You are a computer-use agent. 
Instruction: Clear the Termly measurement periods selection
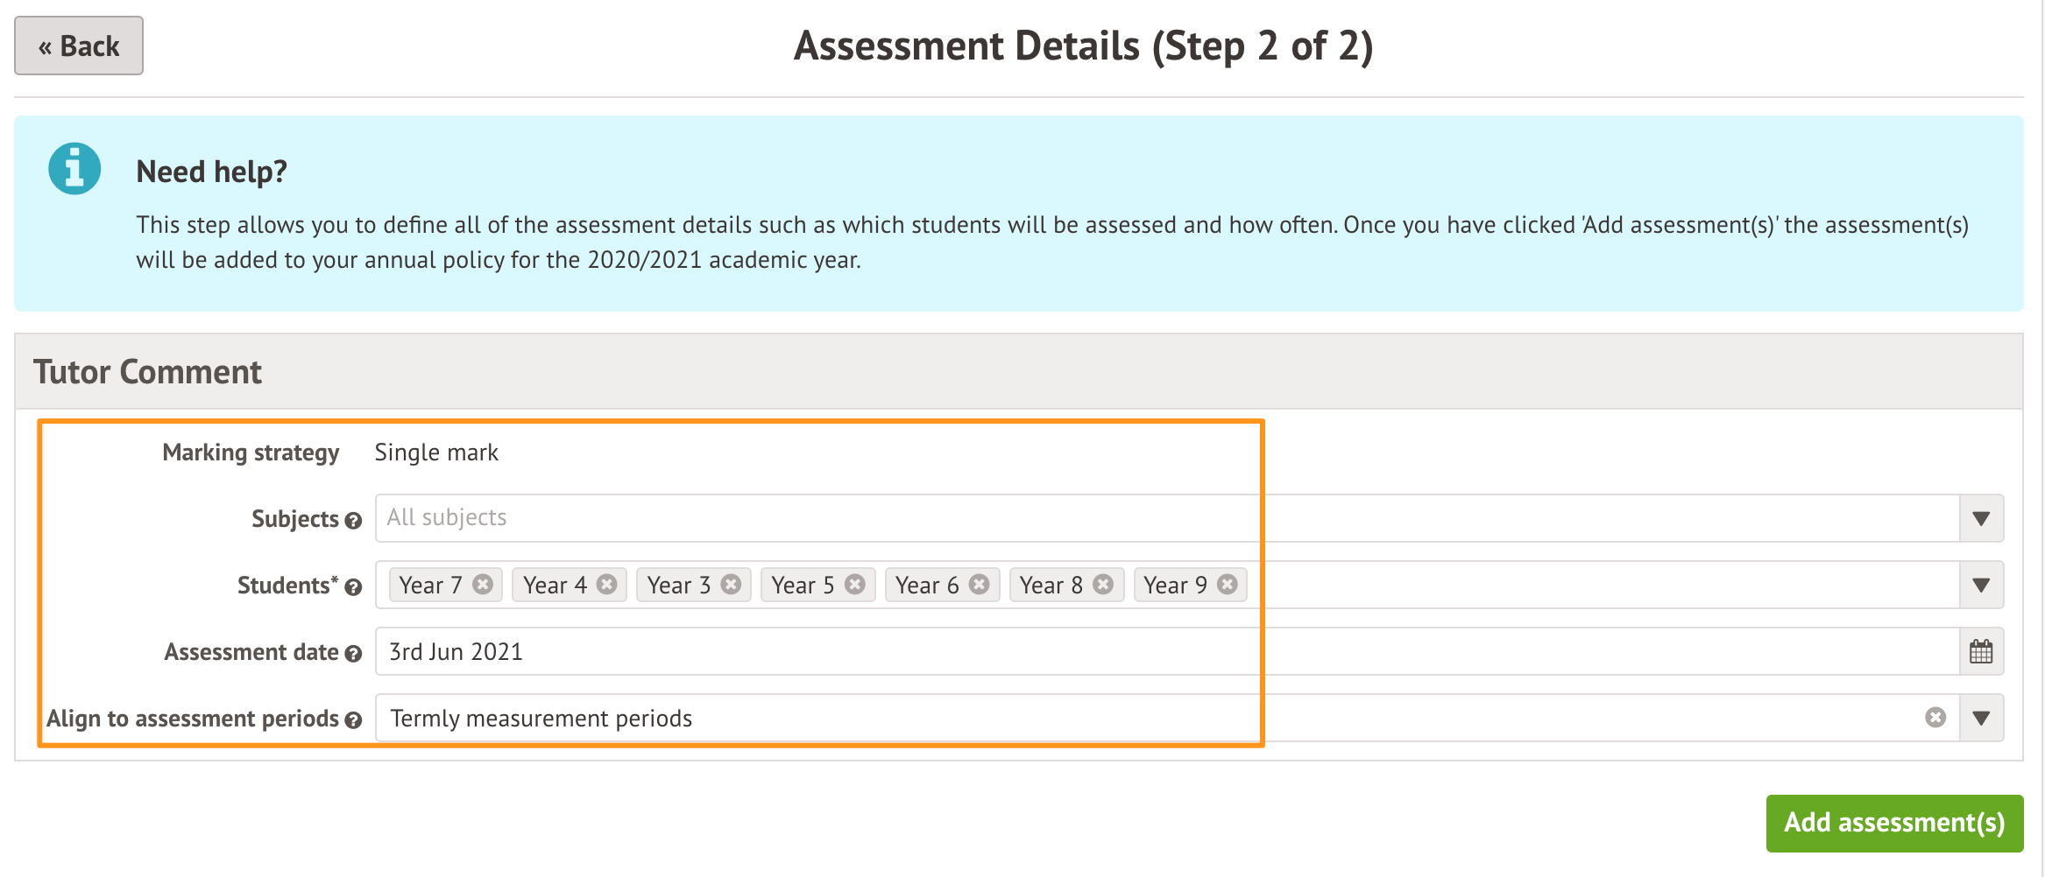click(x=1935, y=718)
